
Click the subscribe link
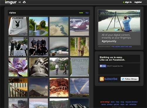(111, 79)
